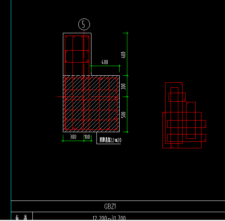Pick the unhatched upper wall outline
The height and width of the screenshot is (221, 225).
click(x=77, y=54)
